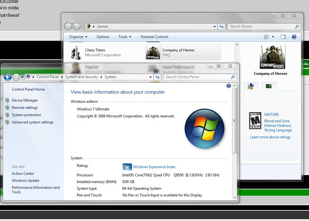Select the Chess Titans game
The width and height of the screenshot is (309, 221).
coord(105,53)
